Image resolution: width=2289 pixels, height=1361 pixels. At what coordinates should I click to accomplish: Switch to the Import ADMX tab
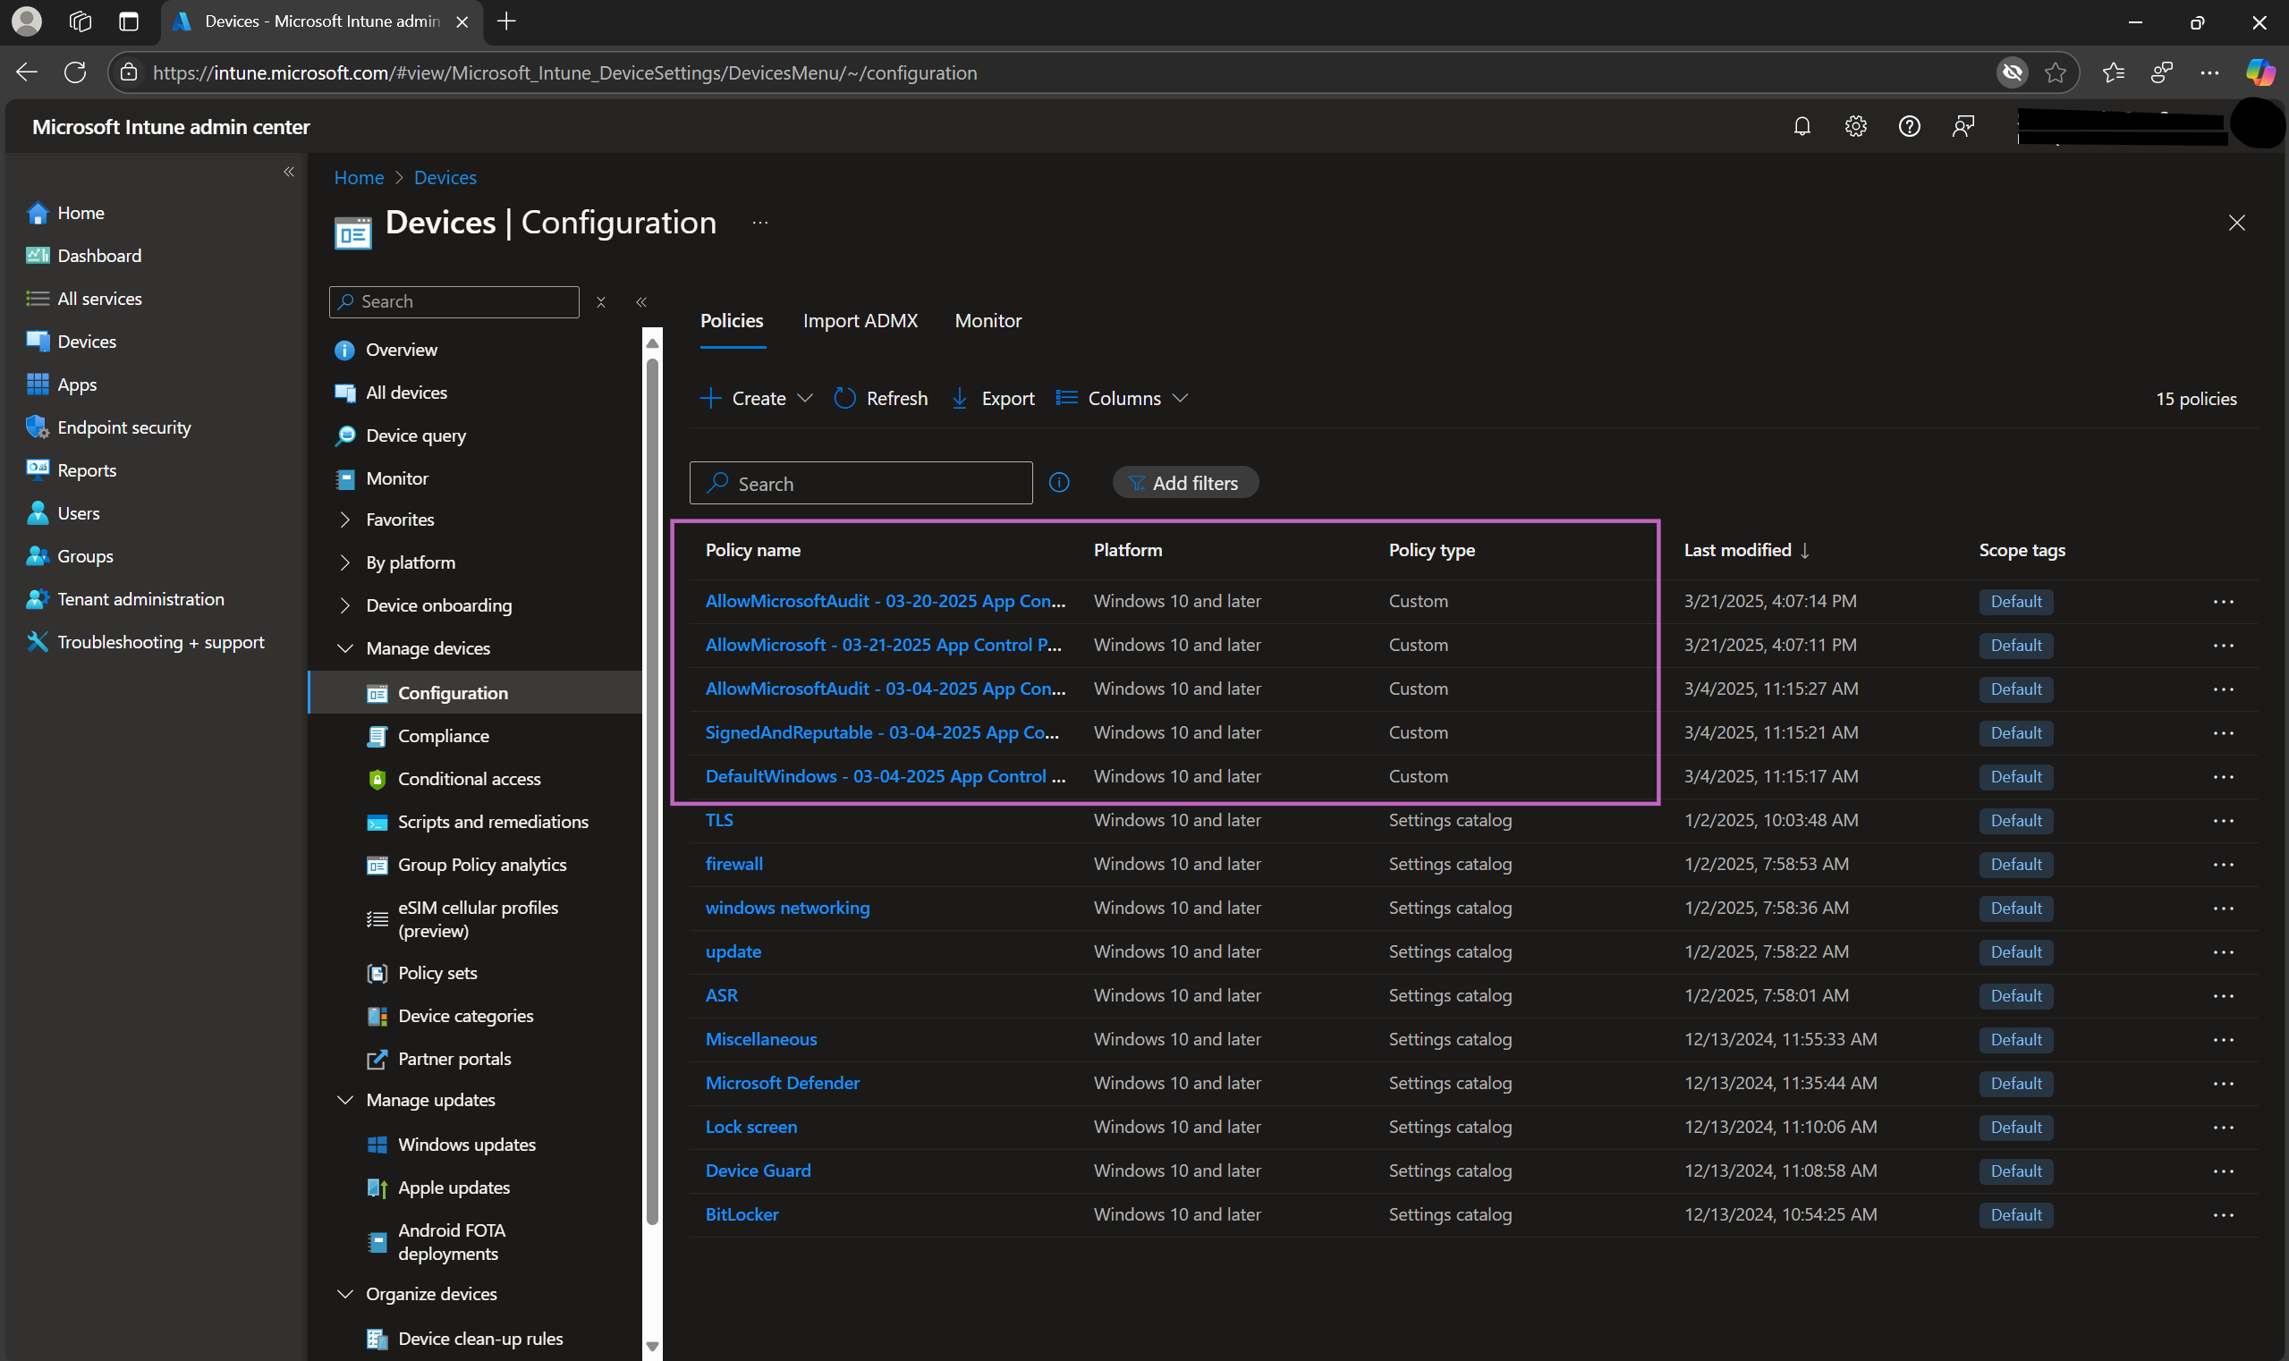(x=860, y=321)
